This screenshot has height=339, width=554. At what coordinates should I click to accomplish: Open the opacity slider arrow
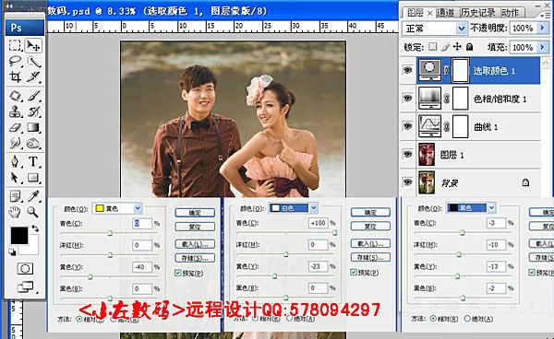(x=542, y=28)
